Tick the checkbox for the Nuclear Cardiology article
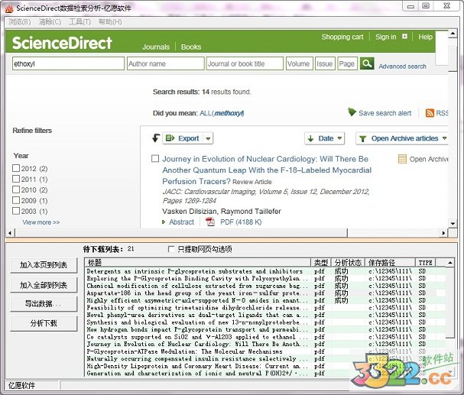The height and width of the screenshot is (395, 464). tap(155, 159)
